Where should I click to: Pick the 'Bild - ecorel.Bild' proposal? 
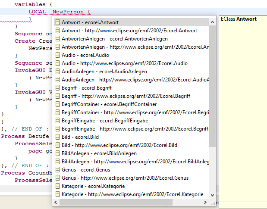[x=131, y=137]
